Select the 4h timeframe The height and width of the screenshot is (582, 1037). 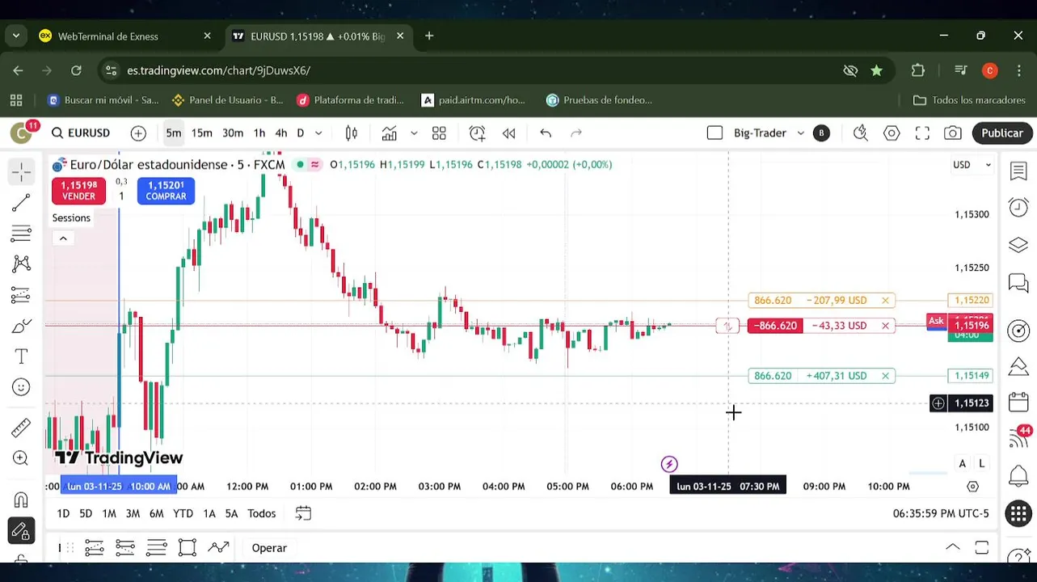pyautogui.click(x=281, y=133)
